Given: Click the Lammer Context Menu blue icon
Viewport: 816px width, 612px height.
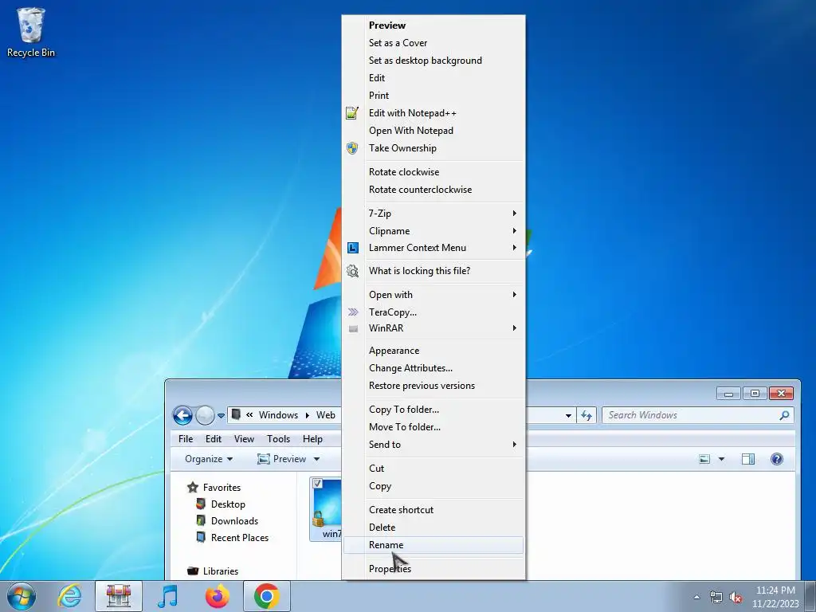Looking at the screenshot, I should click(x=353, y=249).
